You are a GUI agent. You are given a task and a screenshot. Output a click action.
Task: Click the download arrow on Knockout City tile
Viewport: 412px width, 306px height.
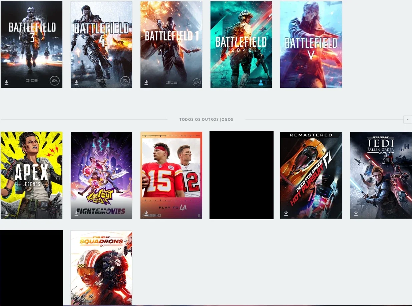click(76, 213)
